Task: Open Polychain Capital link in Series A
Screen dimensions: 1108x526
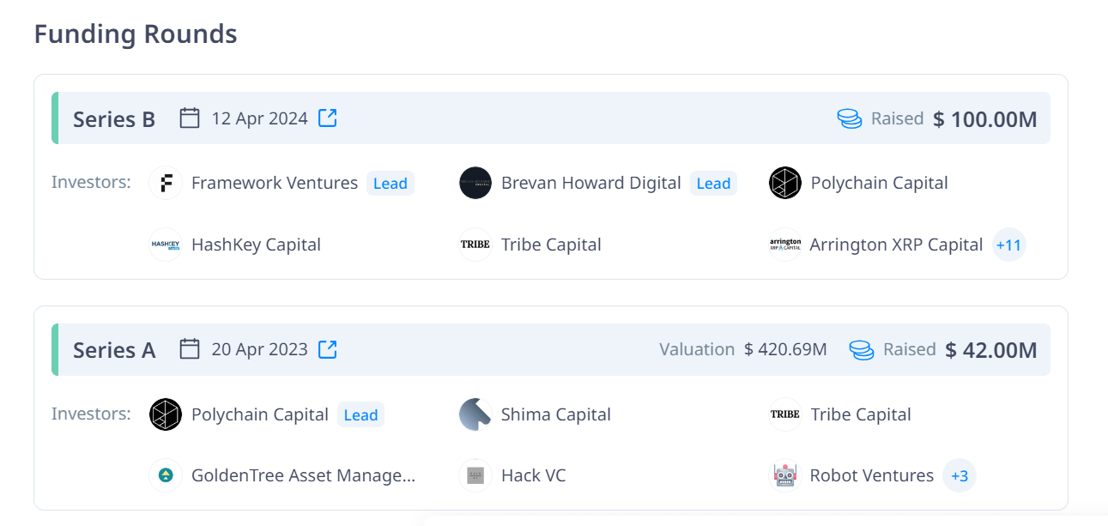Action: tap(259, 414)
